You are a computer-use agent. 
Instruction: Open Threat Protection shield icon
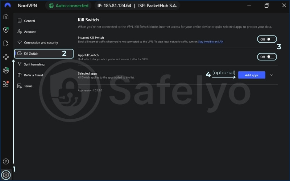(6, 30)
